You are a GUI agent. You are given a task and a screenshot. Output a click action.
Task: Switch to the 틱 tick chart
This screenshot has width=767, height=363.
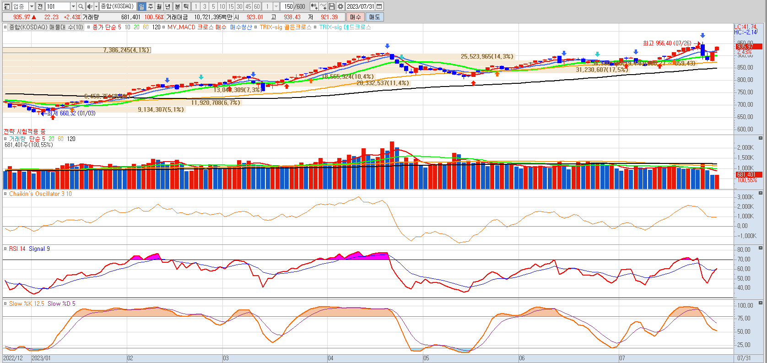186,6
